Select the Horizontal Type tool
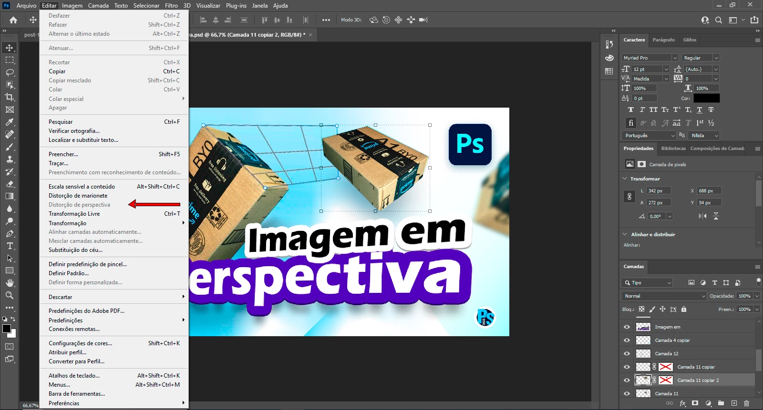Screen dimensions: 763x410 [10, 246]
